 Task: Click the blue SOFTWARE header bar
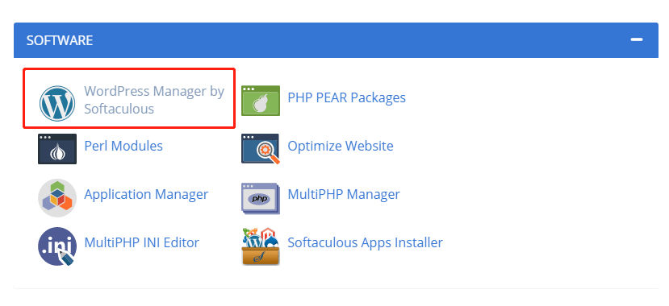(336, 40)
